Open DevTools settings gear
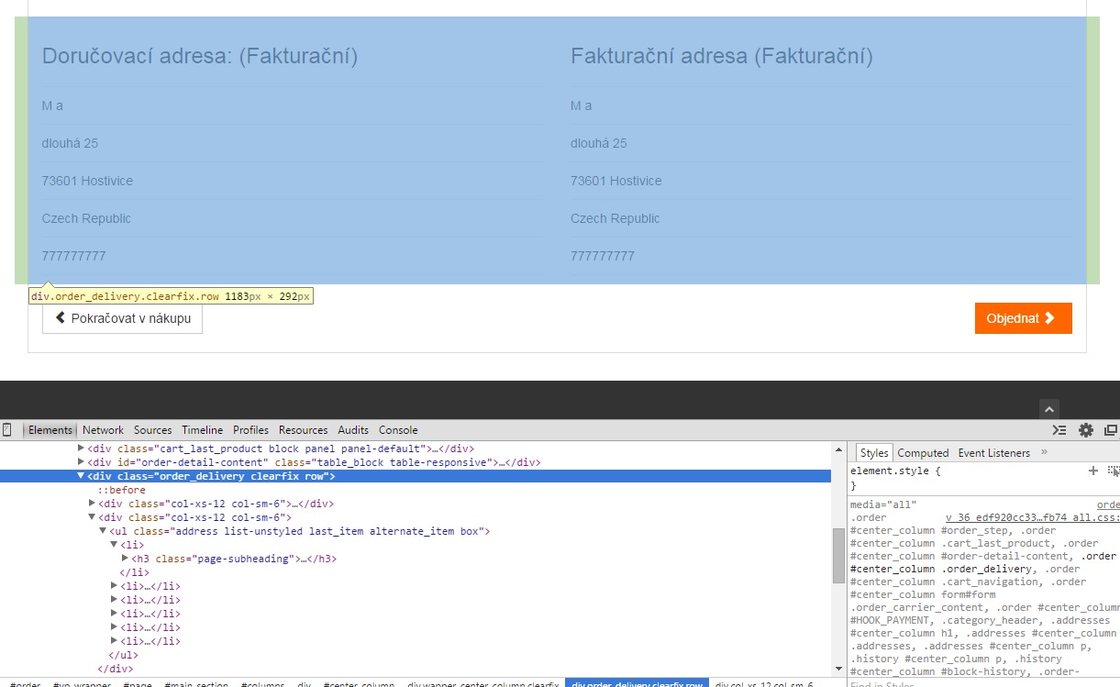 coord(1086,430)
